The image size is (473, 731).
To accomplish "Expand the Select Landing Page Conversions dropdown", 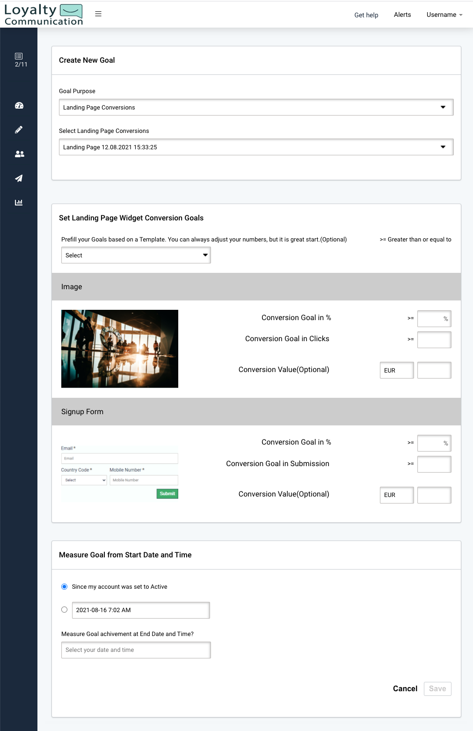I will [x=256, y=147].
